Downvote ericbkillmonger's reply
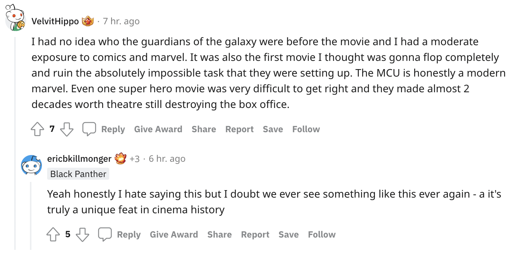526x254 pixels. pyautogui.click(x=83, y=235)
